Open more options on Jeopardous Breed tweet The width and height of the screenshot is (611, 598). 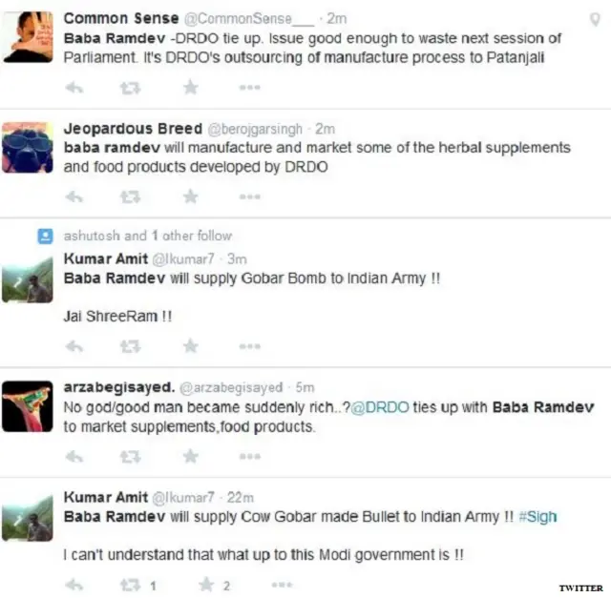(250, 196)
